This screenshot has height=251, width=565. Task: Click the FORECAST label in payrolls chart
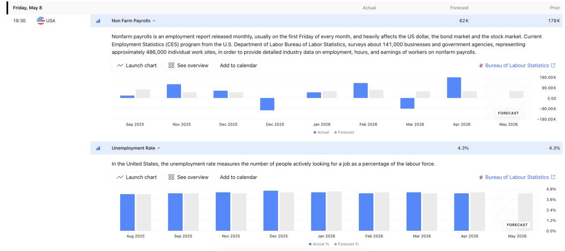(508, 113)
